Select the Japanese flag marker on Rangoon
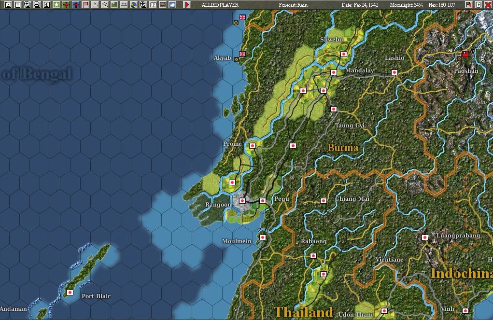This screenshot has height=320, width=493. [x=242, y=201]
